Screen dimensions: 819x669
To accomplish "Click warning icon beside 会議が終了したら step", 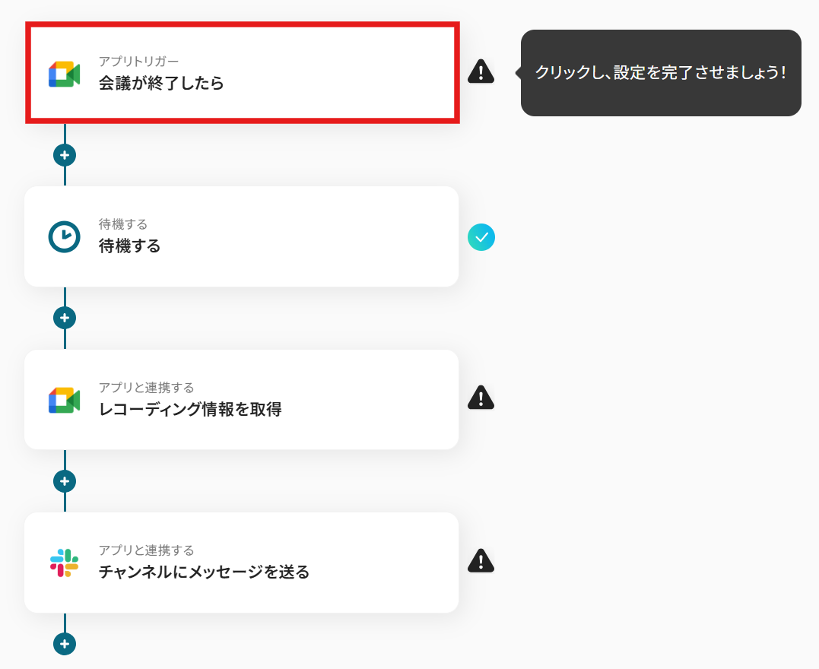I will [481, 71].
